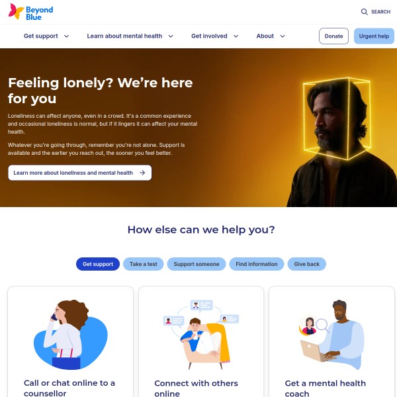Select the Support someone pill
397x397 pixels.
(x=197, y=264)
